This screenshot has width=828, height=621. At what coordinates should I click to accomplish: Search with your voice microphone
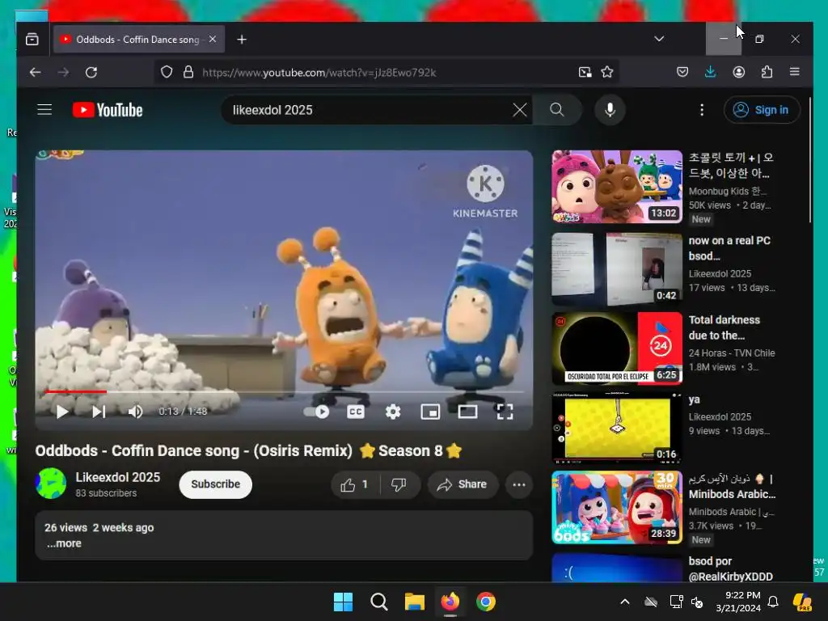click(x=610, y=110)
